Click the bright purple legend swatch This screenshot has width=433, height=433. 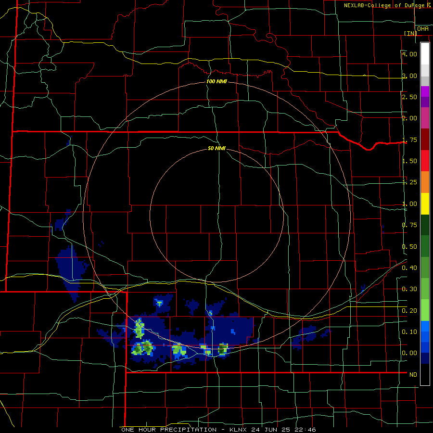click(x=425, y=91)
